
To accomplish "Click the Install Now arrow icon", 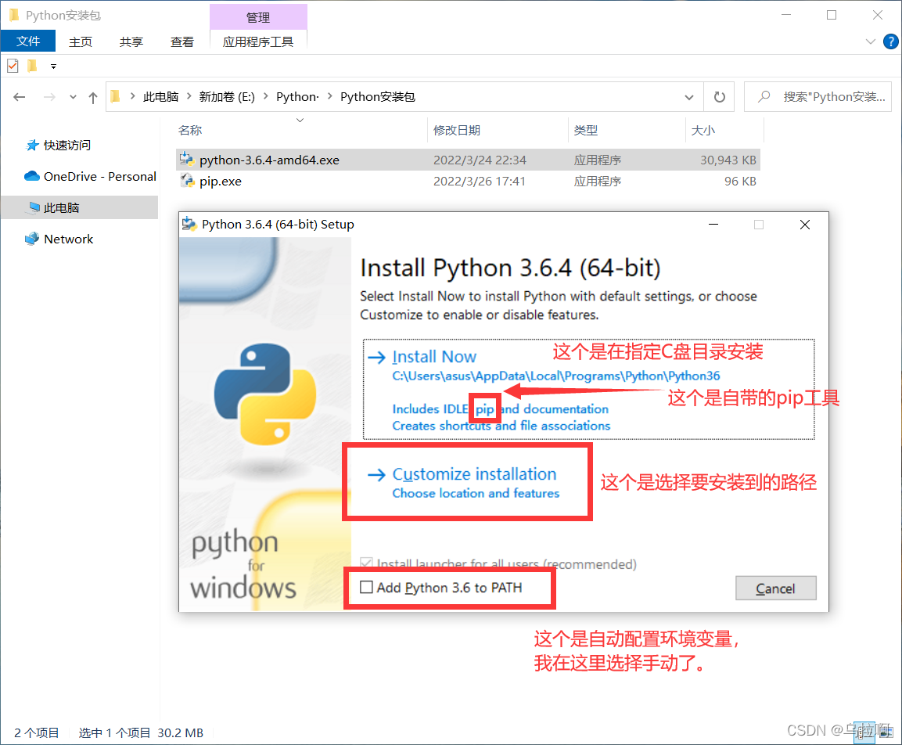I will (377, 358).
